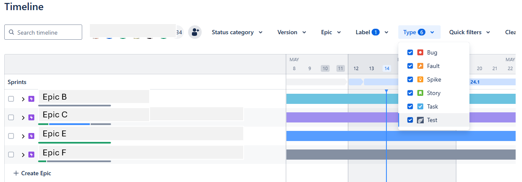Open the Label filter dropdown
This screenshot has height=182, width=522.
(x=372, y=32)
